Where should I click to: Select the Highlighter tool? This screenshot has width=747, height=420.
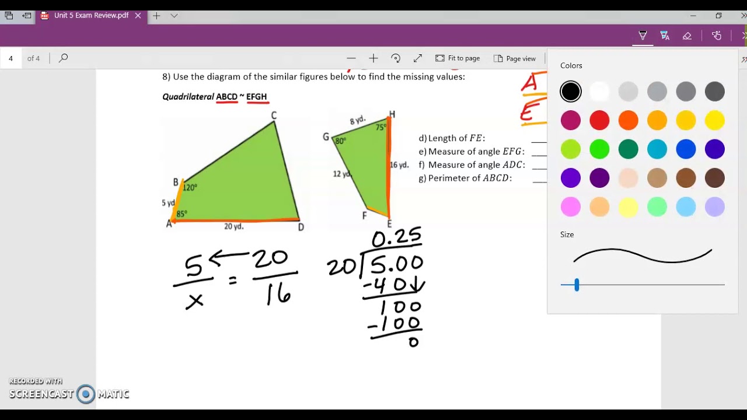(665, 36)
